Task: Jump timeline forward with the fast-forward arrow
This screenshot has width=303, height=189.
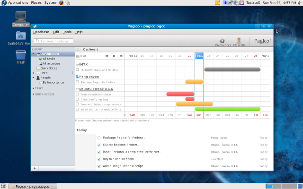Action: tap(121, 56)
